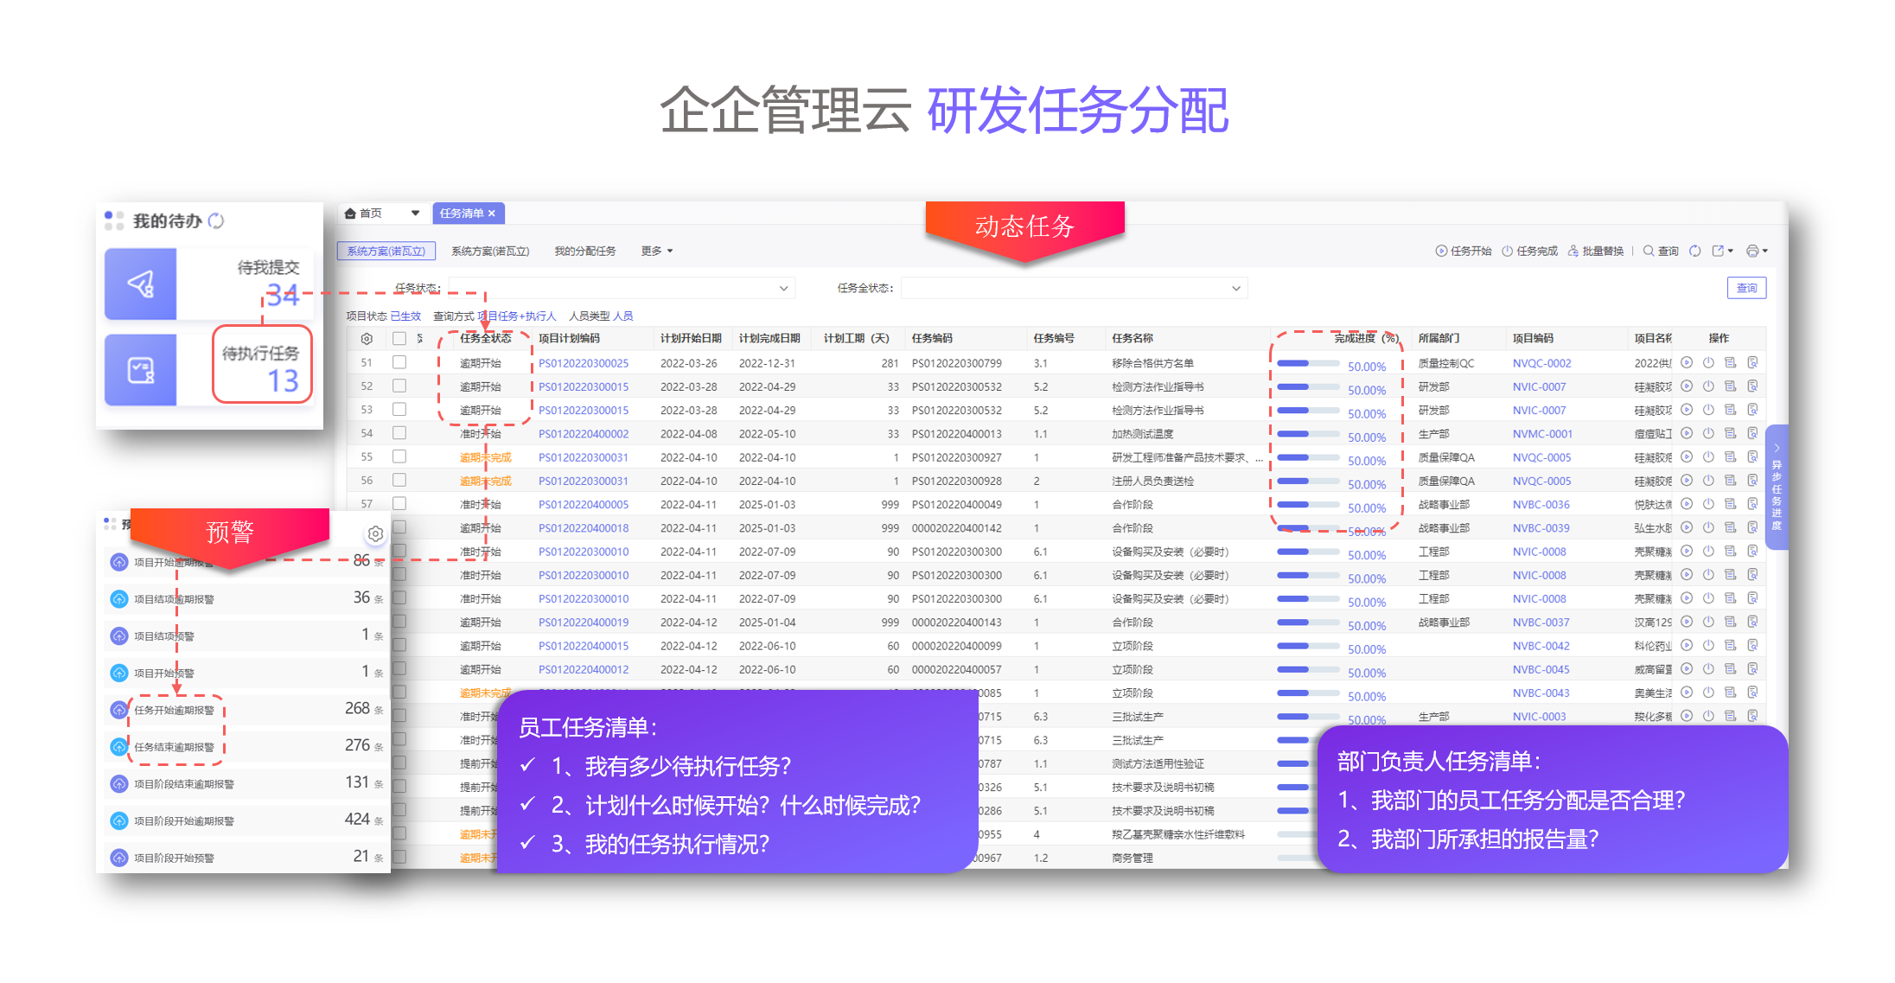Click the 批量替换 batch replace icon
The height and width of the screenshot is (983, 1895).
click(x=1573, y=251)
